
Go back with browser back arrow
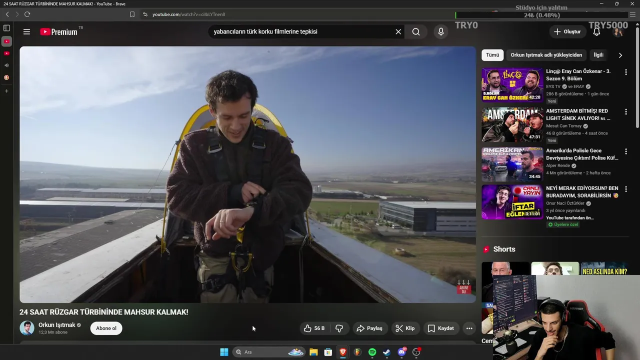(x=7, y=14)
